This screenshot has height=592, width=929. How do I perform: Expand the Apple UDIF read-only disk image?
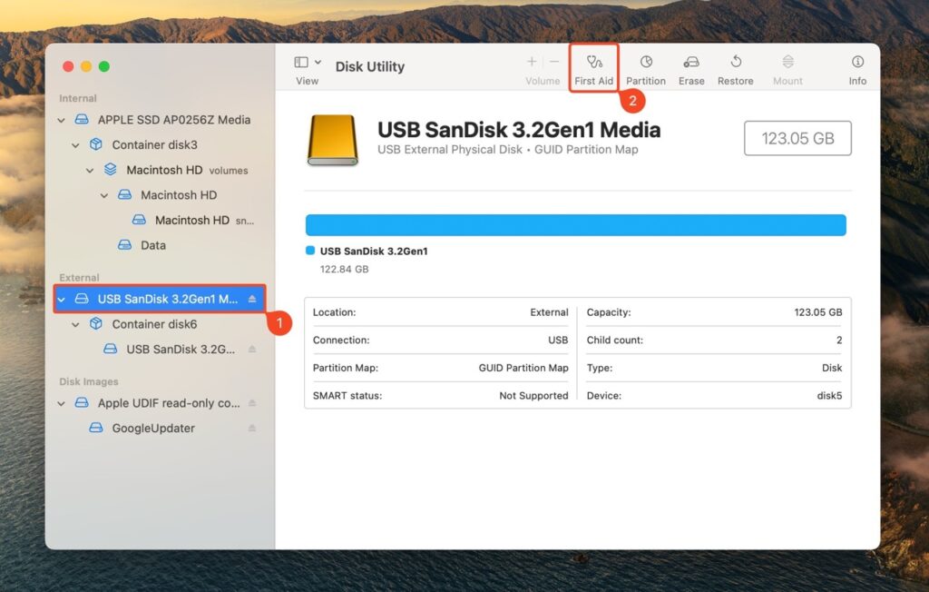tap(61, 403)
